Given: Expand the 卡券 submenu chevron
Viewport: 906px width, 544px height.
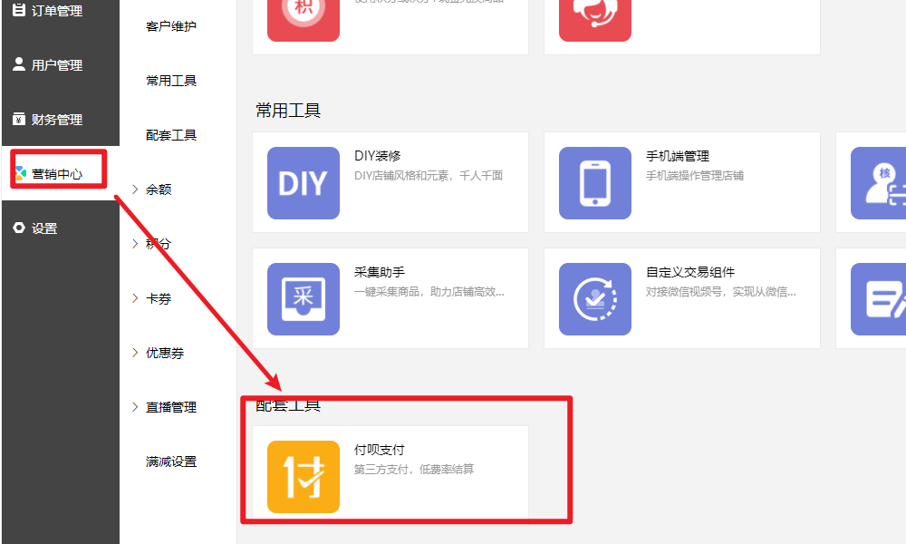Looking at the screenshot, I should (x=135, y=298).
